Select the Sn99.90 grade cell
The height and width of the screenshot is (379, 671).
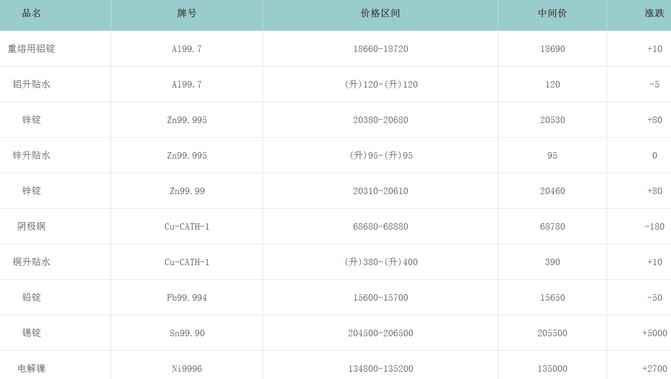pyautogui.click(x=187, y=333)
